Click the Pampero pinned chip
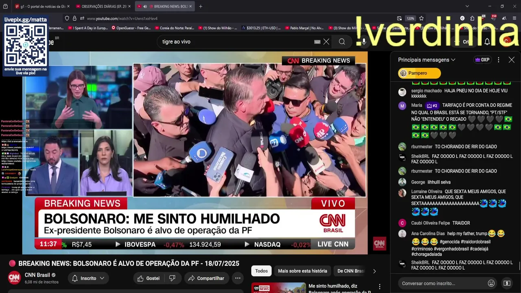Image resolution: width=521 pixels, height=293 pixels. (419, 73)
